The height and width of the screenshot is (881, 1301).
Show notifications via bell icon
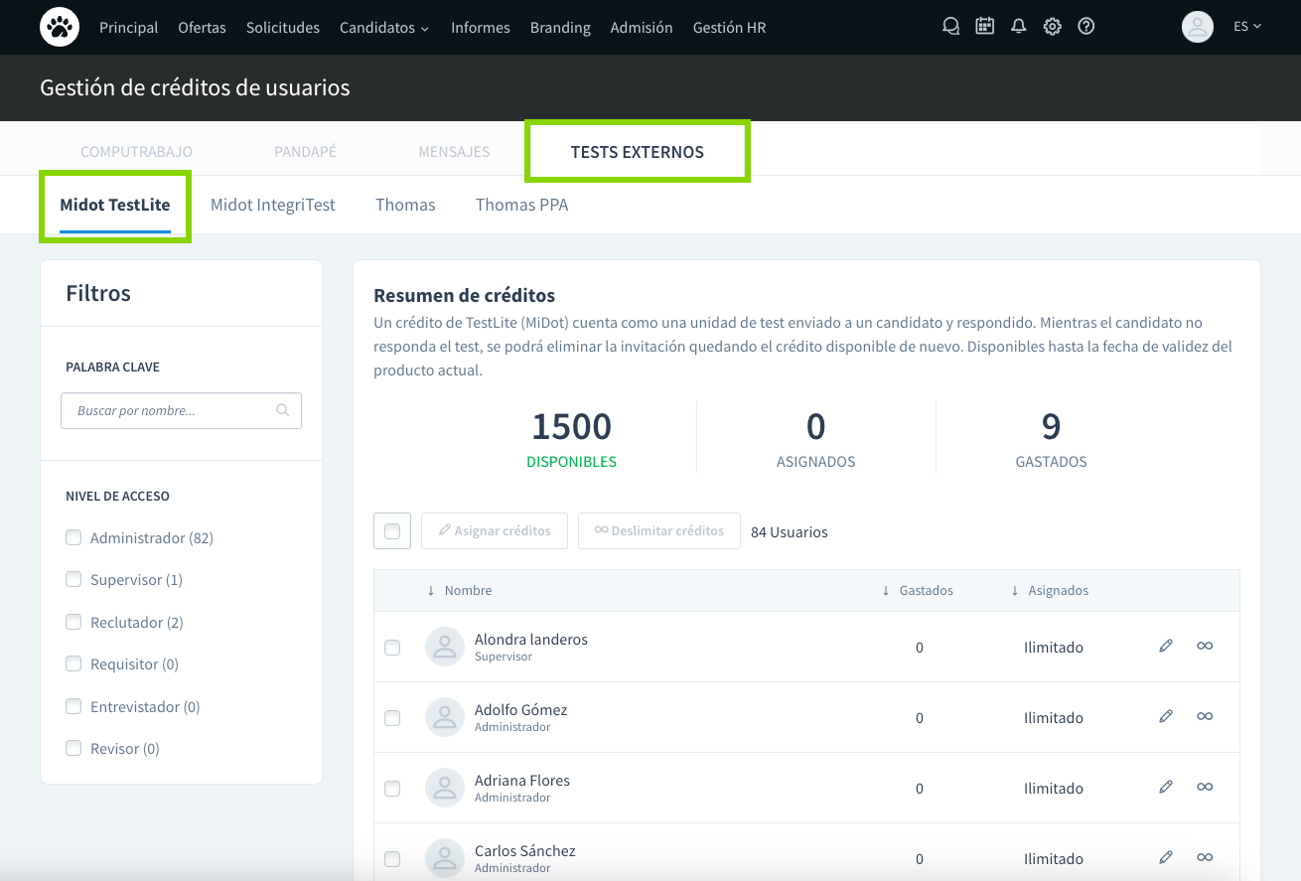point(1018,27)
